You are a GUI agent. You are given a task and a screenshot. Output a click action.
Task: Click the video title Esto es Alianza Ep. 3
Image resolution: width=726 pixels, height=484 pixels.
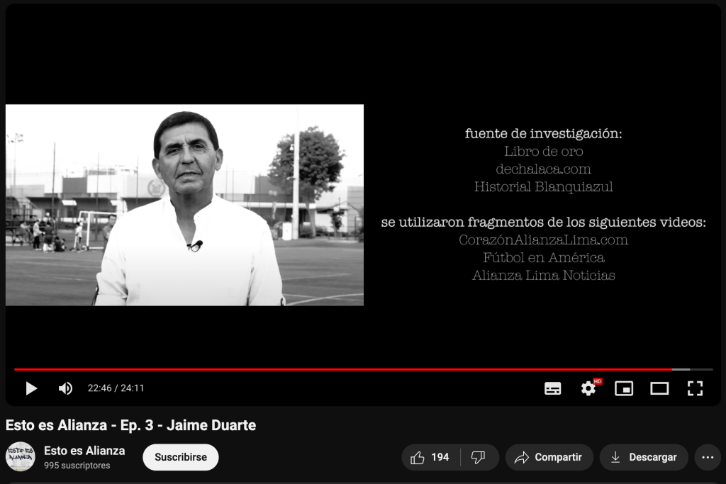(x=130, y=425)
